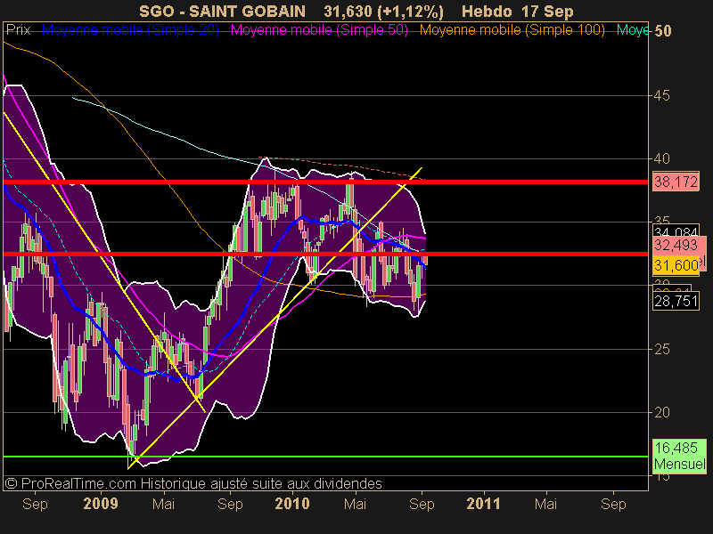The image size is (713, 534).
Task: Click the 34,084 price label
Action: [x=676, y=231]
